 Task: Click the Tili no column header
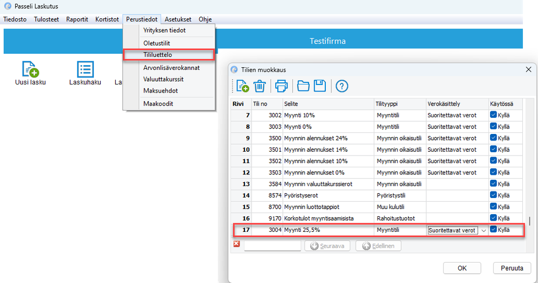pos(267,104)
